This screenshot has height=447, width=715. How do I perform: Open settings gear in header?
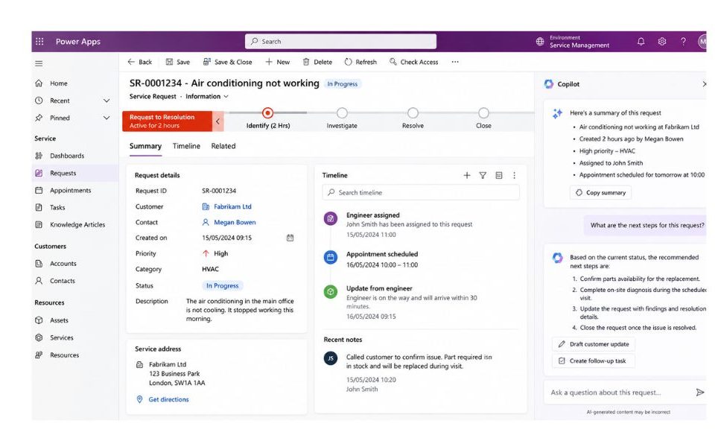point(662,42)
